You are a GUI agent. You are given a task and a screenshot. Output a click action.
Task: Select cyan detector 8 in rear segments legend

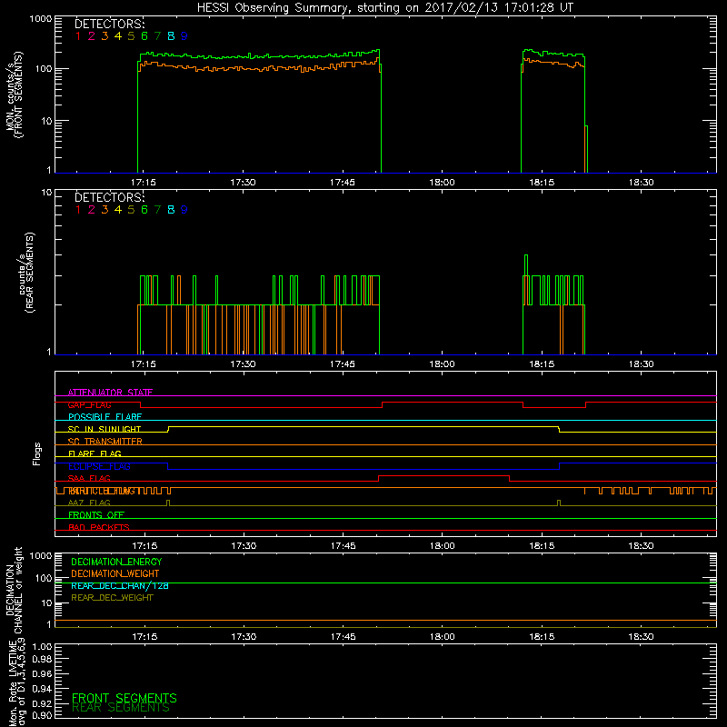pyautogui.click(x=171, y=210)
